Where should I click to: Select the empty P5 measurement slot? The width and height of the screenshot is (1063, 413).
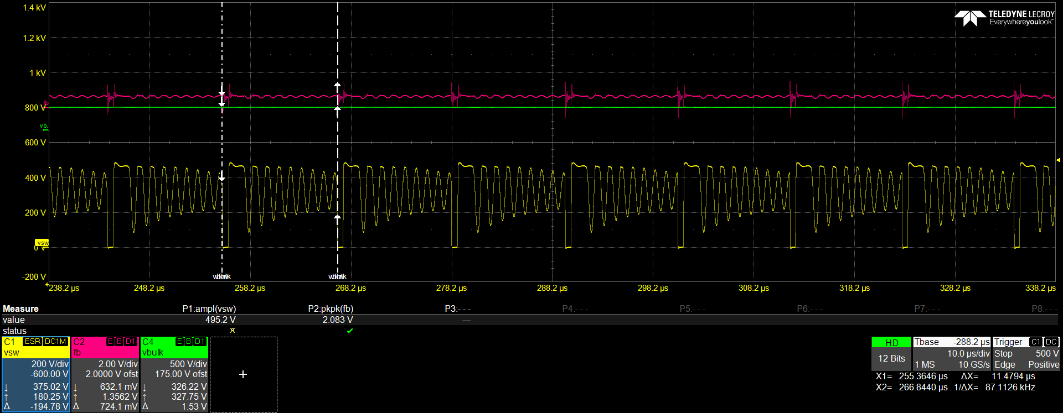pos(693,309)
